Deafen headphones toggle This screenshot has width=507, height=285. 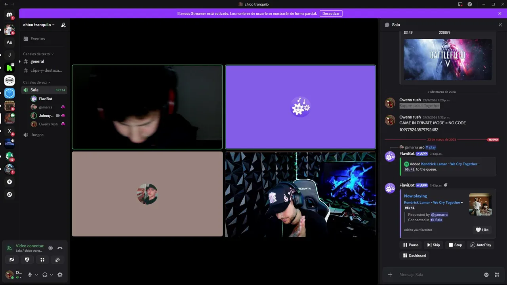click(45, 275)
